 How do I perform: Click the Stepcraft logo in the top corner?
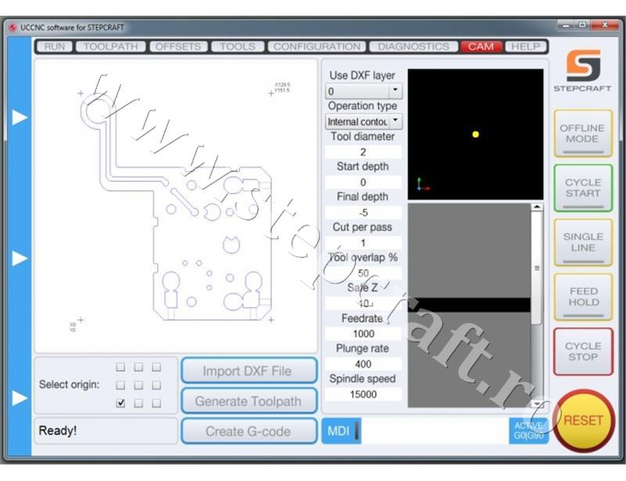pos(584,66)
